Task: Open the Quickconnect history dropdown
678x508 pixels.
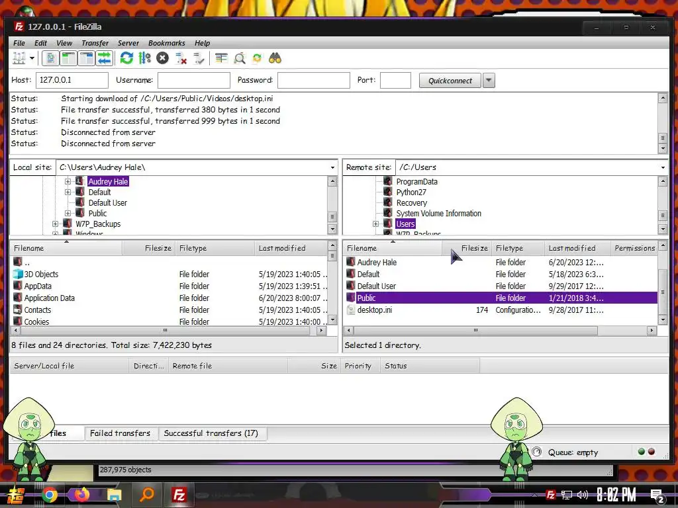Action: point(489,80)
